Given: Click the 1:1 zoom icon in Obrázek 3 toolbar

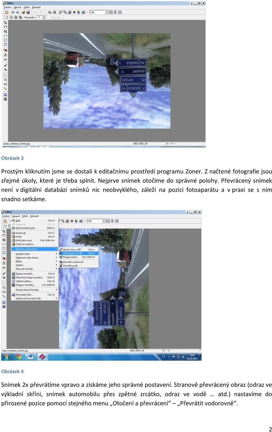Looking at the screenshot, I should click(120, 12).
